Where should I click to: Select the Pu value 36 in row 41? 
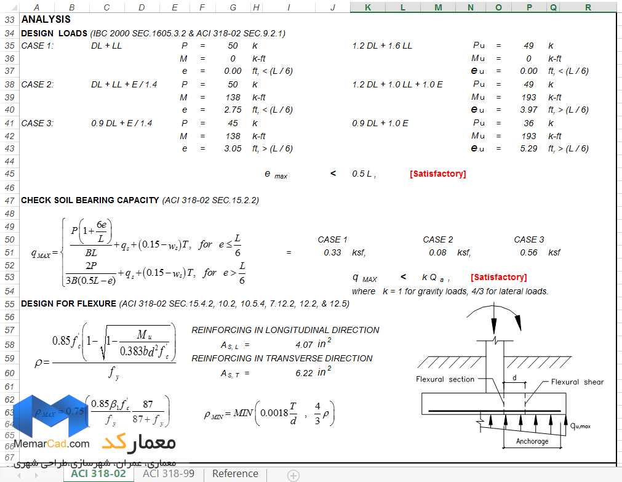(528, 124)
